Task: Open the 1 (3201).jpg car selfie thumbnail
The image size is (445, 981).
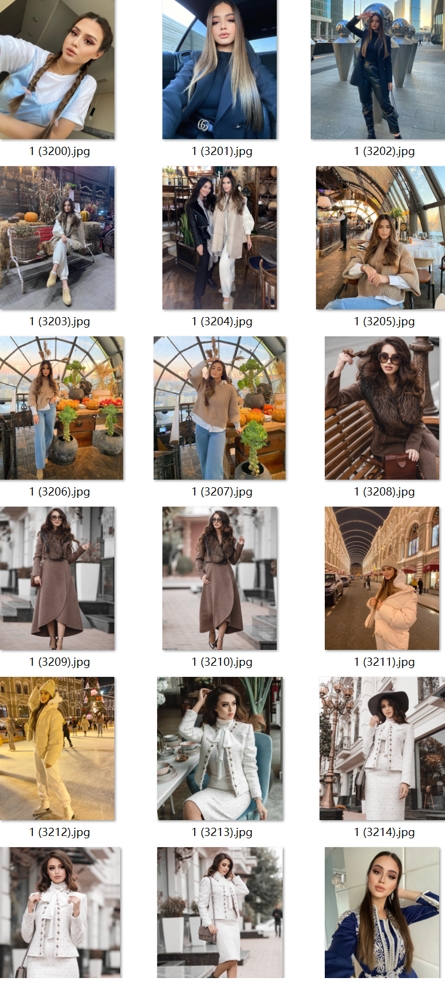Action: [x=219, y=69]
